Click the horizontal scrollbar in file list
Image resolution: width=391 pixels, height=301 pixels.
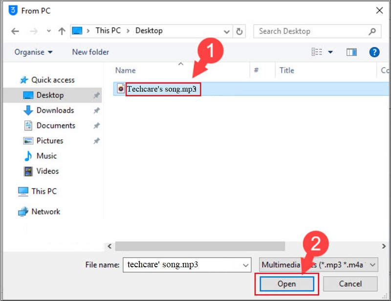click(x=200, y=247)
